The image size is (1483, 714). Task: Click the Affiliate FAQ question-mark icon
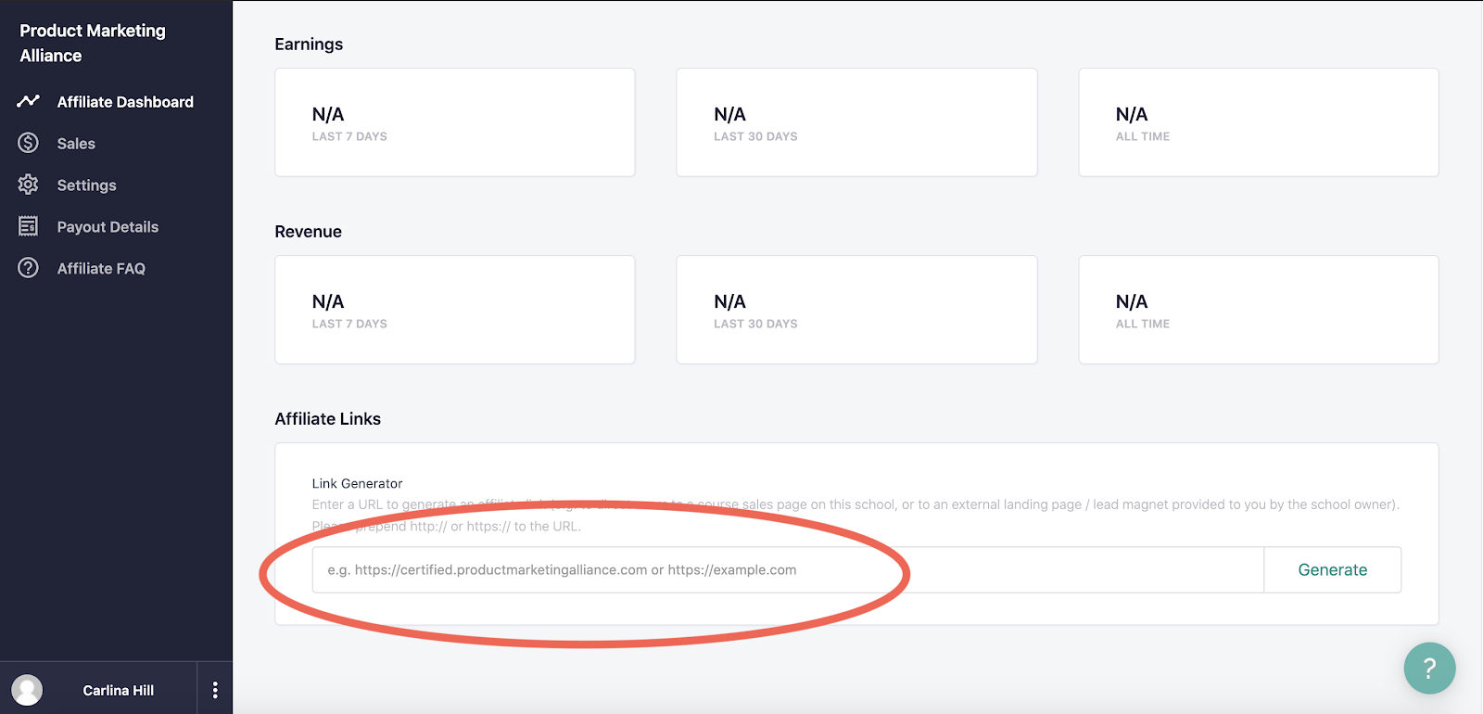pyautogui.click(x=29, y=268)
